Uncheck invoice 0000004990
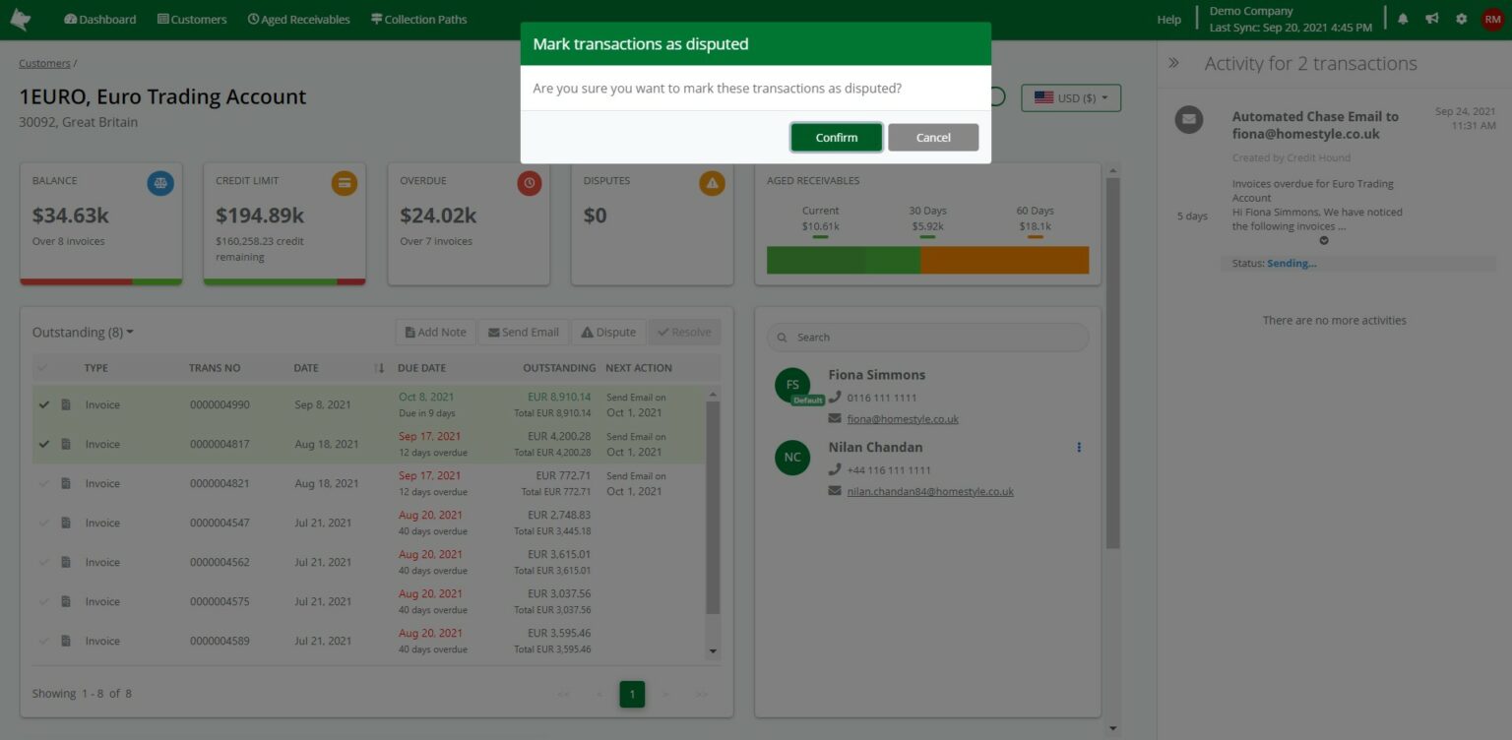 point(43,404)
